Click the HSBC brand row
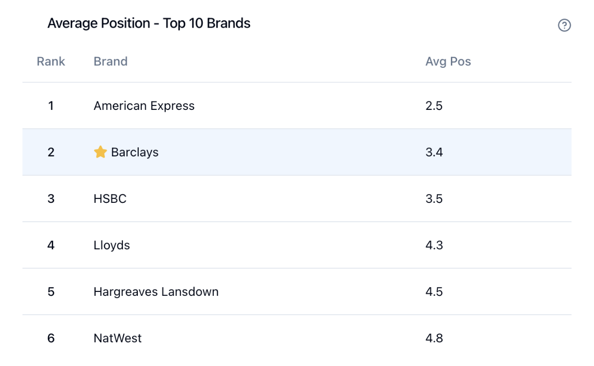The height and width of the screenshot is (366, 594). pos(297,198)
